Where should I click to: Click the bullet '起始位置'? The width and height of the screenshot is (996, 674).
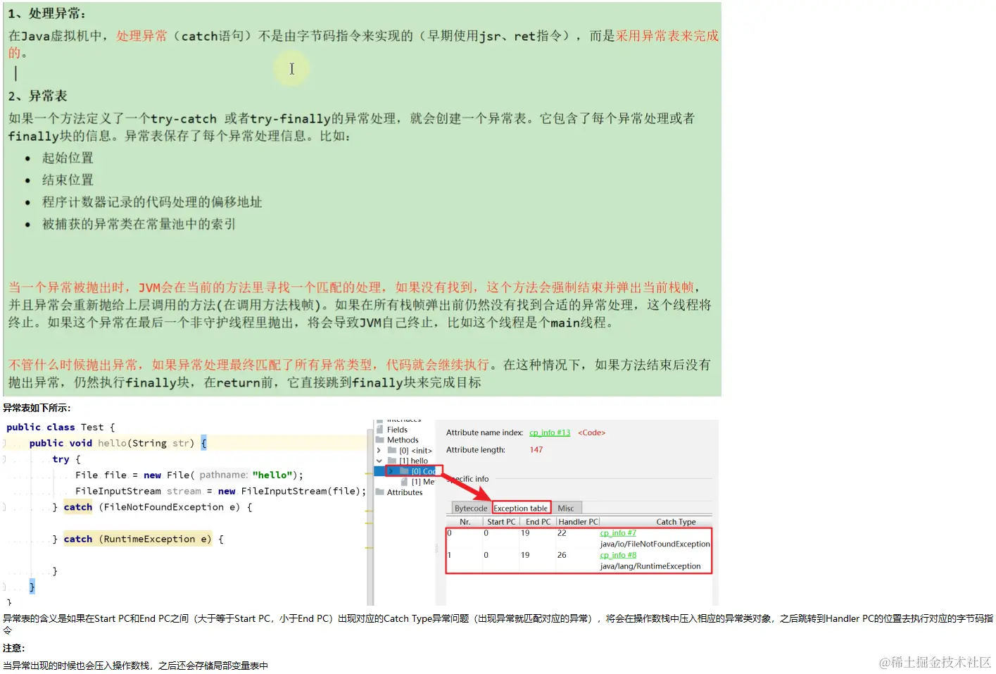(x=68, y=158)
